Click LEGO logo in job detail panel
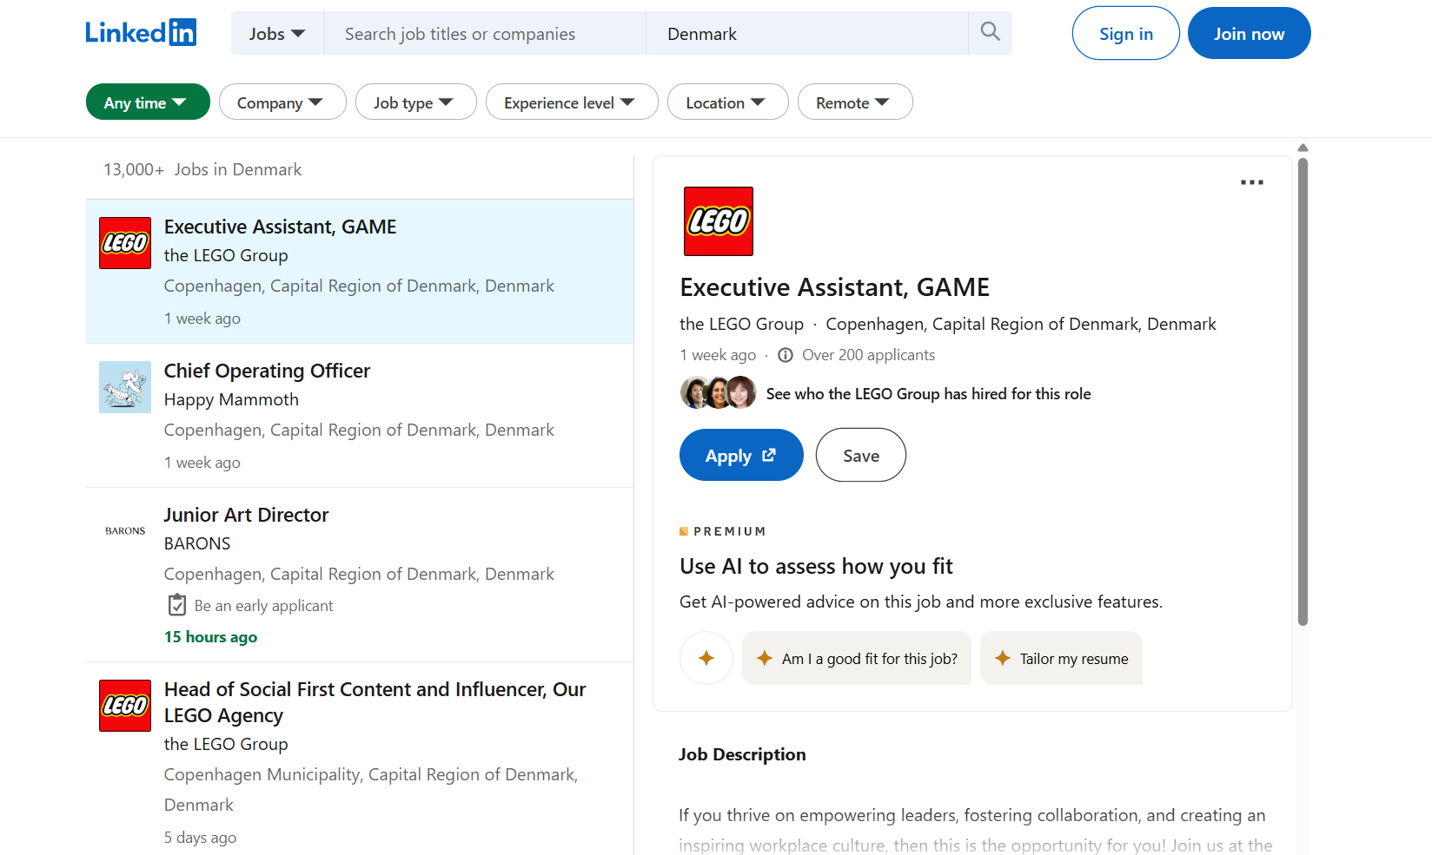The height and width of the screenshot is (855, 1432). [719, 221]
